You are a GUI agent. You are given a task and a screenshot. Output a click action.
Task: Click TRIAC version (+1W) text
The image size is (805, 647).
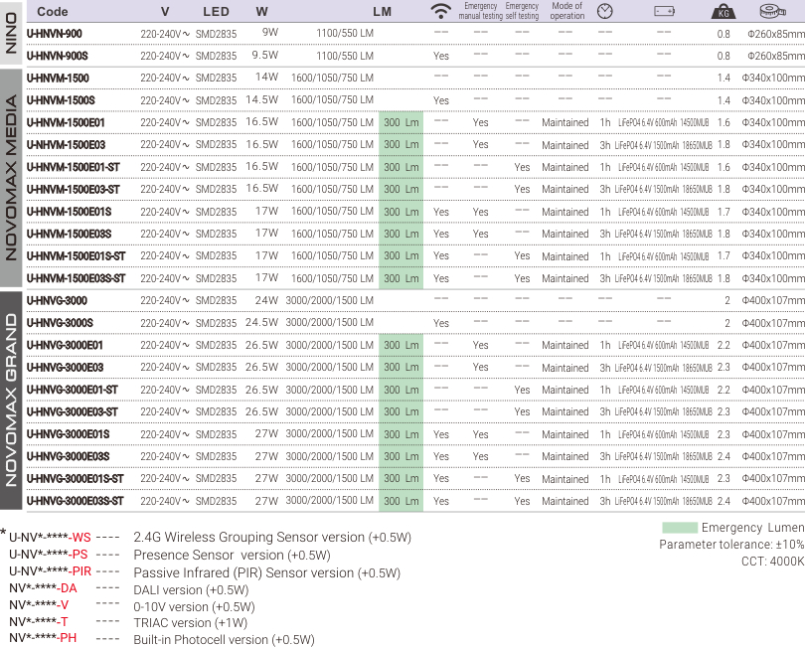tap(190, 623)
